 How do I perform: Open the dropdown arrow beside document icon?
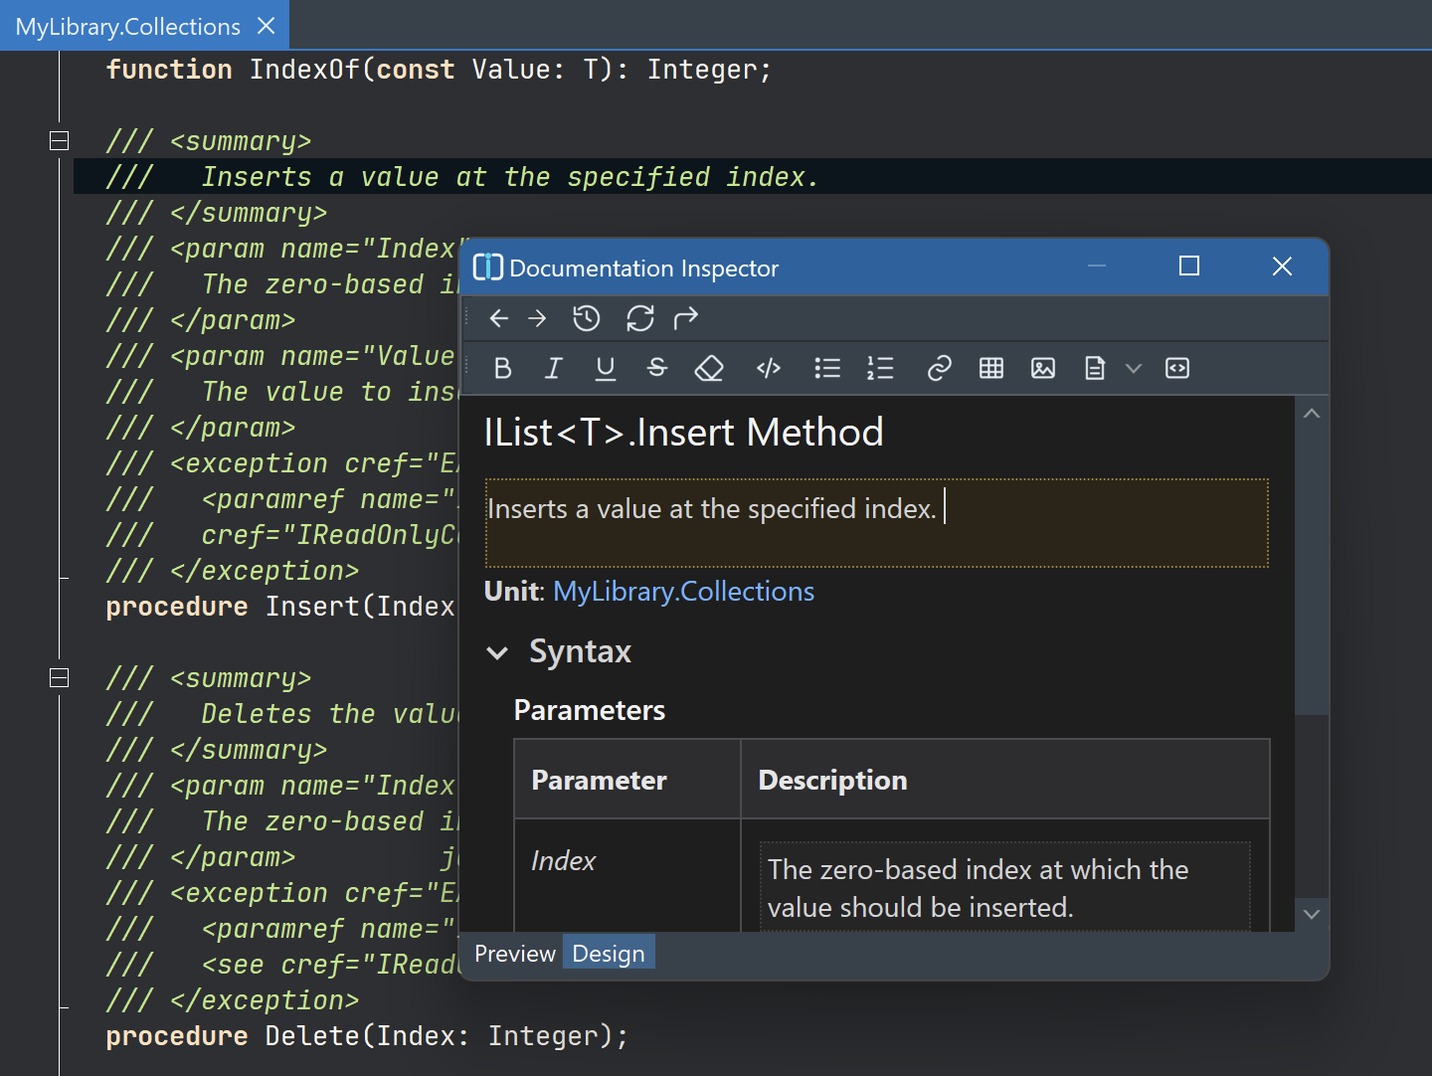click(x=1134, y=369)
